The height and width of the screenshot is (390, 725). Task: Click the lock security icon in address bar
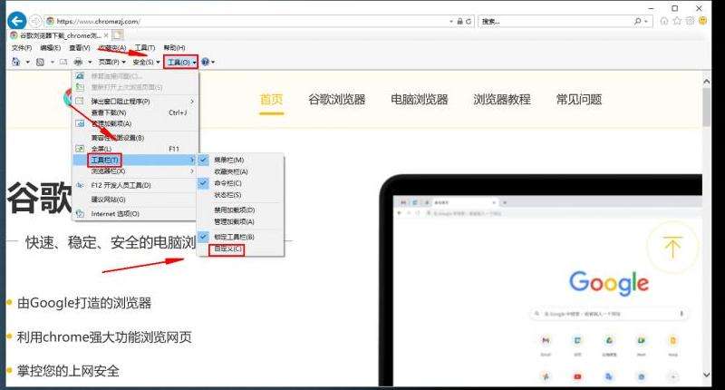pos(459,21)
